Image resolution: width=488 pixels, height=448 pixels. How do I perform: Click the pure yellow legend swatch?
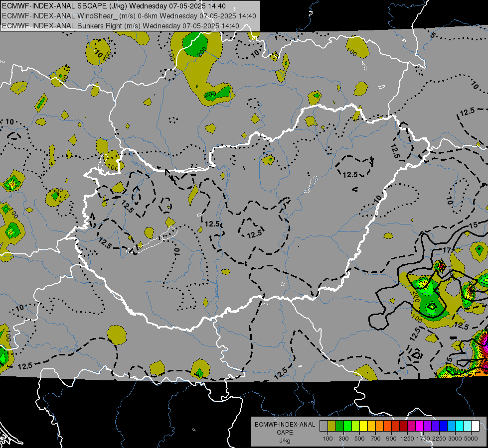pos(364,426)
